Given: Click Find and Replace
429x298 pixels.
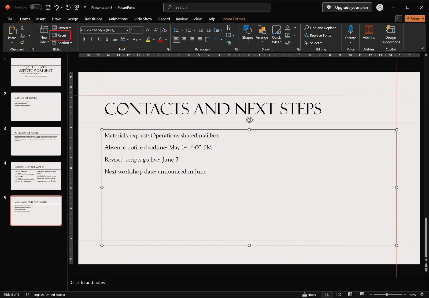Looking at the screenshot, I should click(x=320, y=28).
